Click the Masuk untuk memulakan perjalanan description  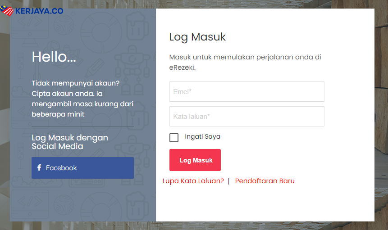click(x=245, y=62)
